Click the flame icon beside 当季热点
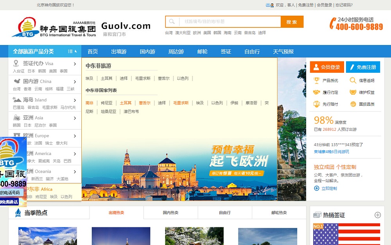 click(18, 213)
